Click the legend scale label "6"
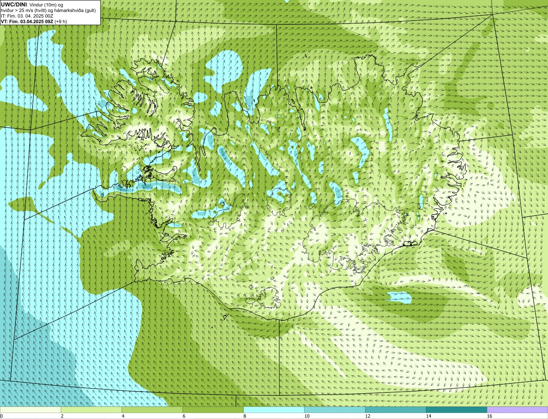This screenshot has height=419, width=548. point(184,416)
